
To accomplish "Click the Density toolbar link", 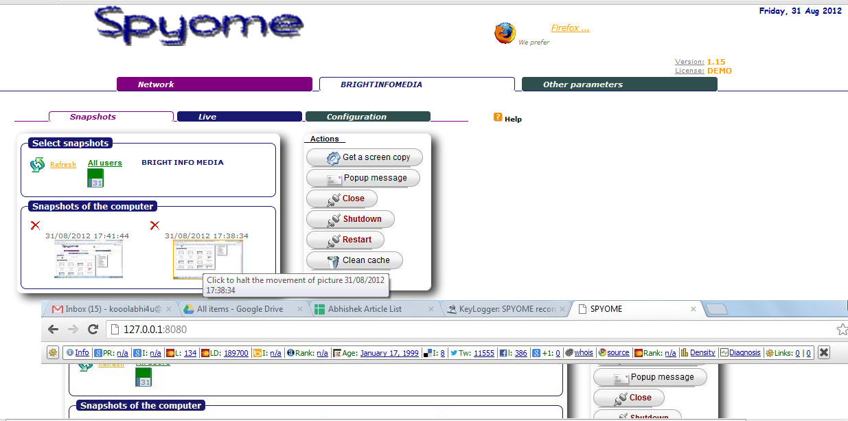I will click(698, 352).
